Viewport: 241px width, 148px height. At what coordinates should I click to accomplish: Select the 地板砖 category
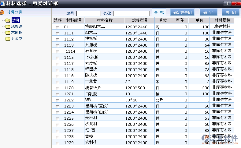point(17,26)
